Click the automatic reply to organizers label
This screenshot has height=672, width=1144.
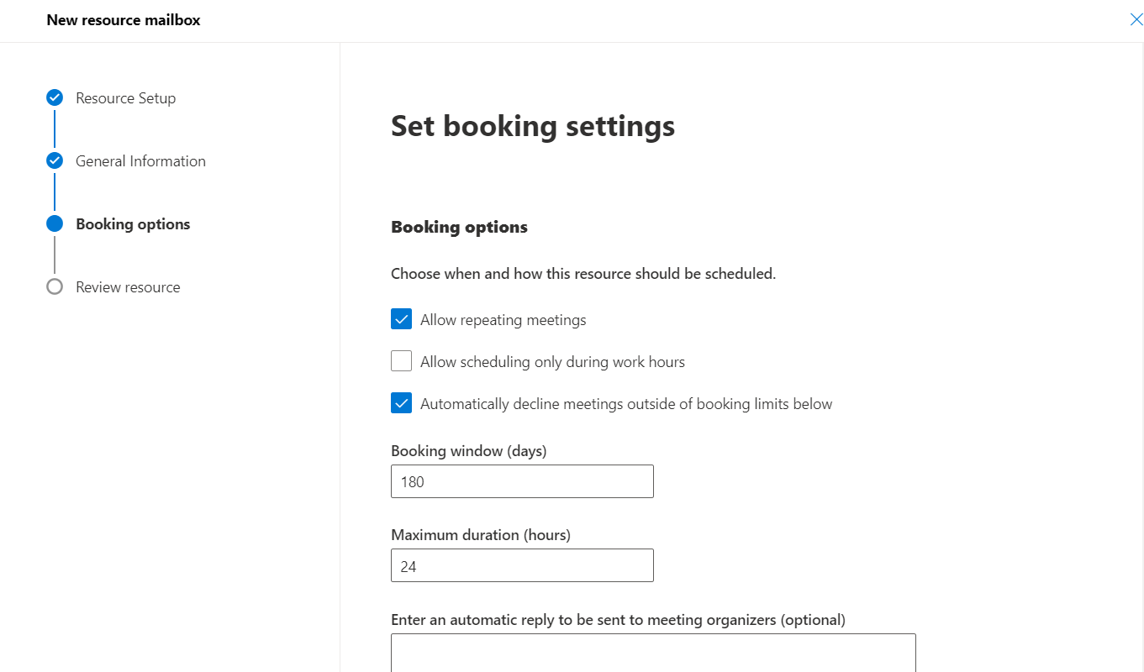618,620
